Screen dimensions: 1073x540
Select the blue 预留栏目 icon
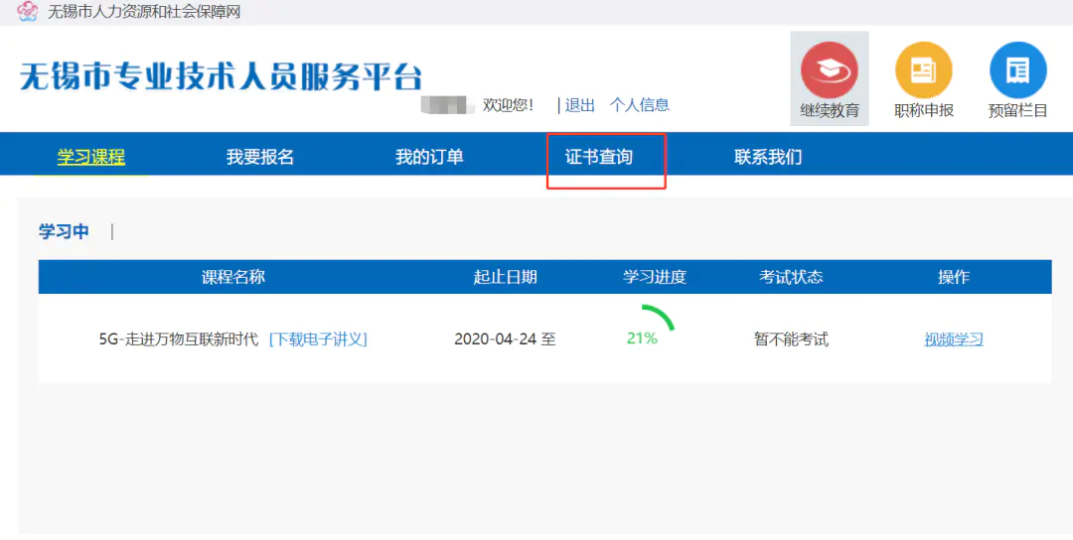click(1017, 70)
